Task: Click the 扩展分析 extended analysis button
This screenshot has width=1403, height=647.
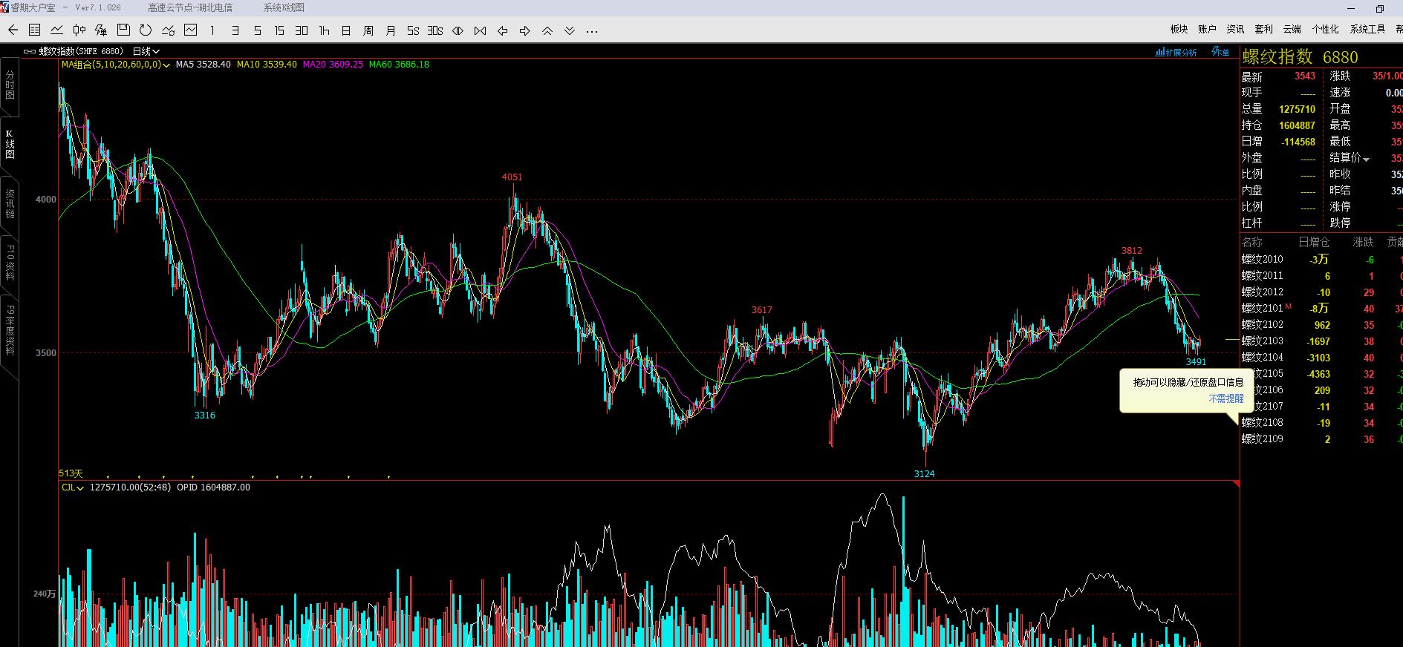Action: pyautogui.click(x=1176, y=52)
